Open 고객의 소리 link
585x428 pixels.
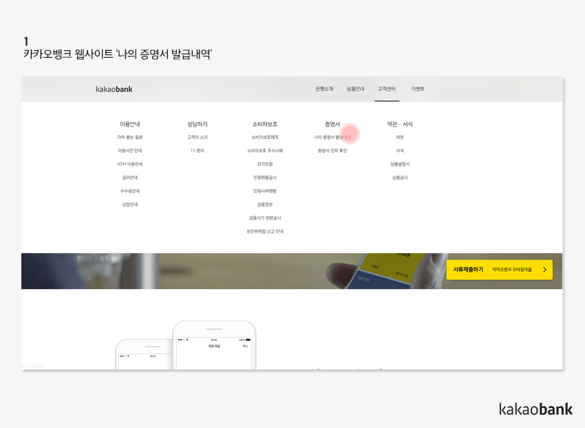(198, 138)
